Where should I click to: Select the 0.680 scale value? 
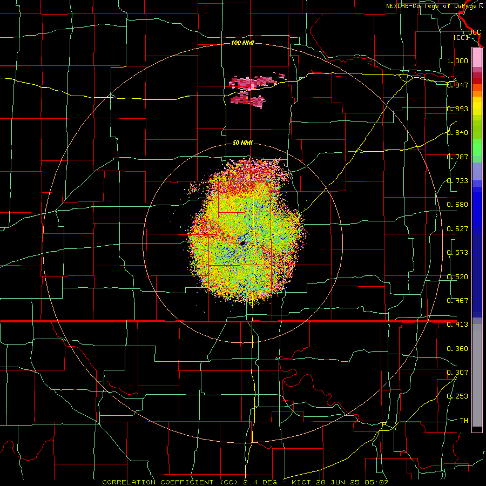pos(457,205)
